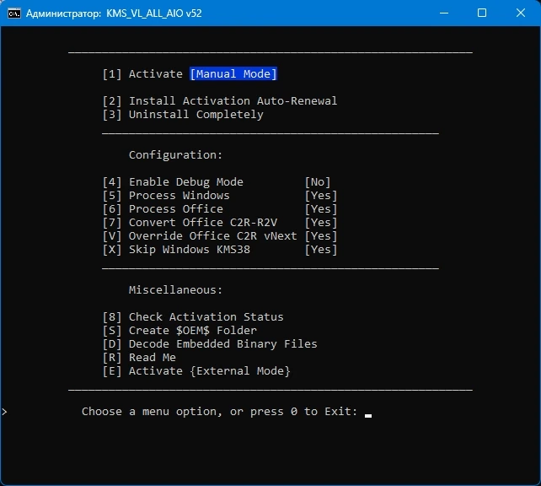Image resolution: width=541 pixels, height=486 pixels.
Task: Select the highlighted [Manual Mode] text
Action: pos(233,74)
